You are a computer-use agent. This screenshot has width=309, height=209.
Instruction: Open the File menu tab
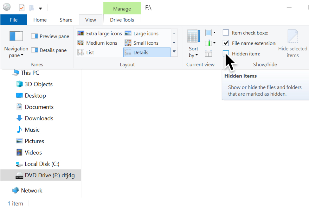[x=14, y=20]
